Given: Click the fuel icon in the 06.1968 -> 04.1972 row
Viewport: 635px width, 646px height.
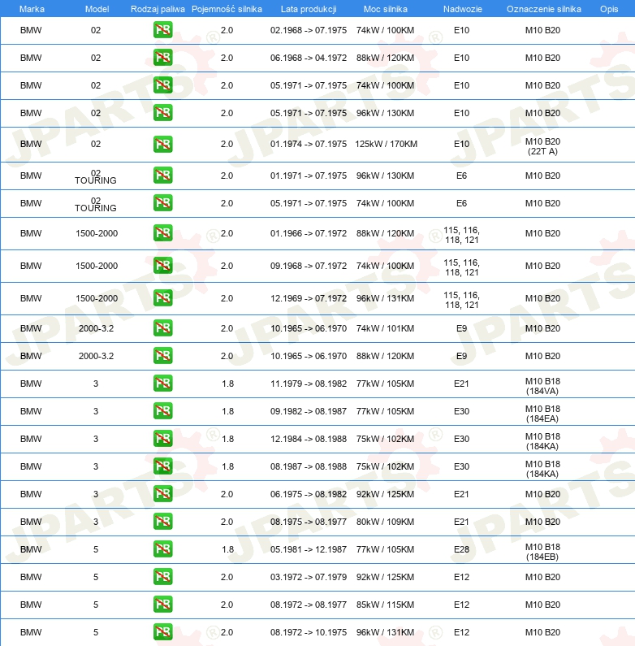Looking at the screenshot, I should point(162,58).
